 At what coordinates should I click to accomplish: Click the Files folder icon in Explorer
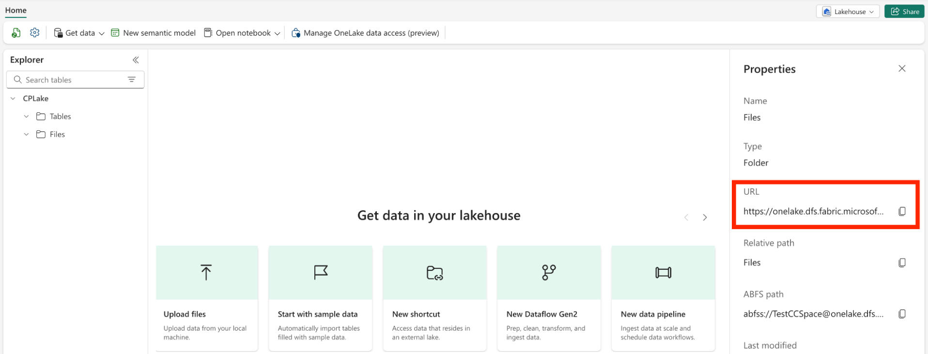(x=41, y=134)
